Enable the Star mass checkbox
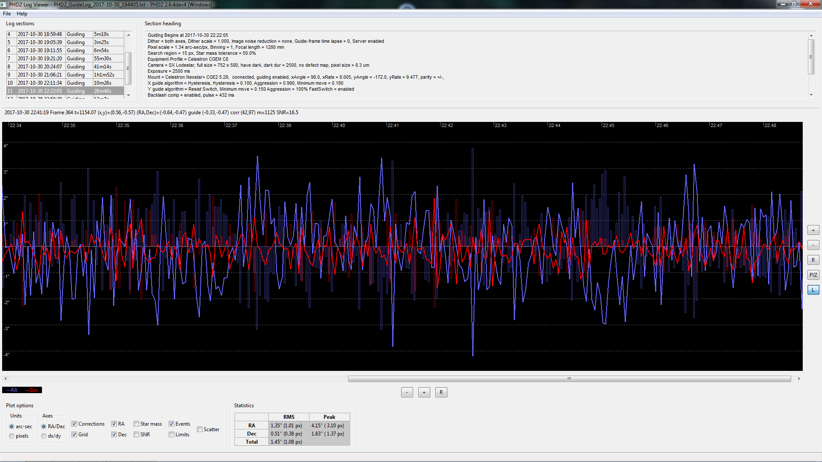This screenshot has height=462, width=822. point(137,424)
